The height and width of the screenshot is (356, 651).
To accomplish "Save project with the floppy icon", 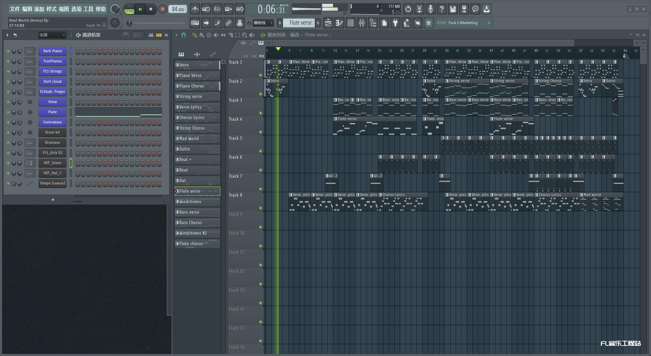I will pyautogui.click(x=453, y=9).
